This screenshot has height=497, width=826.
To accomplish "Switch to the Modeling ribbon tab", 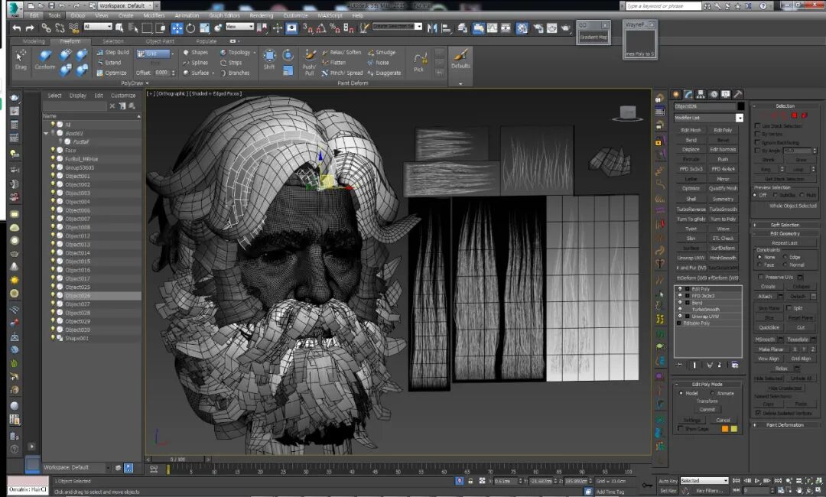I will pyautogui.click(x=34, y=41).
